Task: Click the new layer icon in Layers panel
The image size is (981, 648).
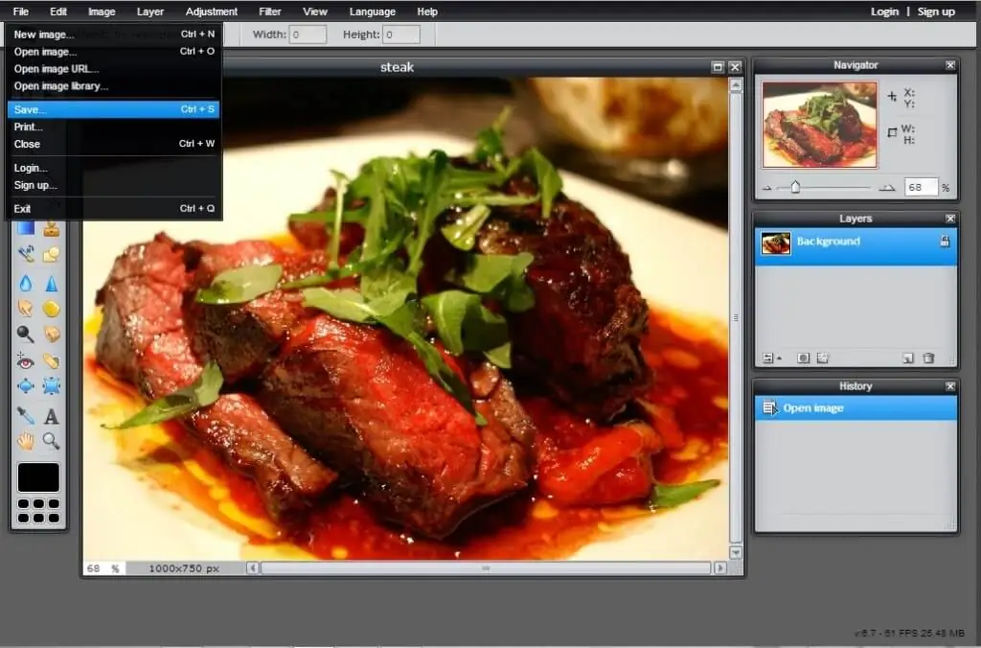Action: pyautogui.click(x=908, y=358)
